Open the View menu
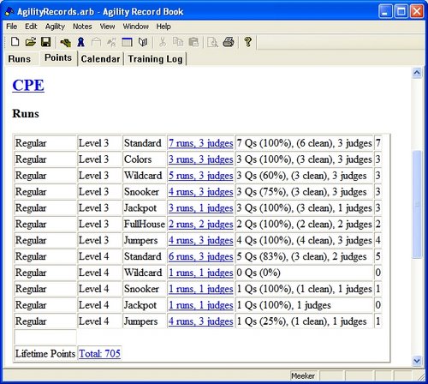The height and width of the screenshot is (384, 428). (107, 27)
